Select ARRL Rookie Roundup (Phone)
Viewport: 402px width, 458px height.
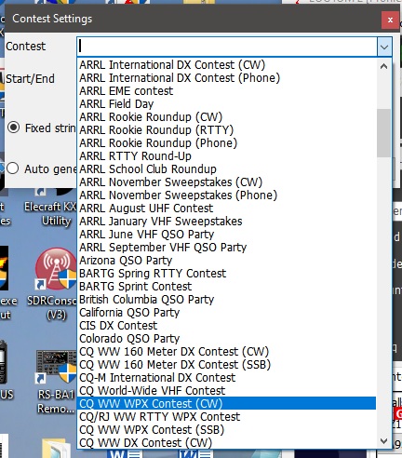pyautogui.click(x=226, y=143)
